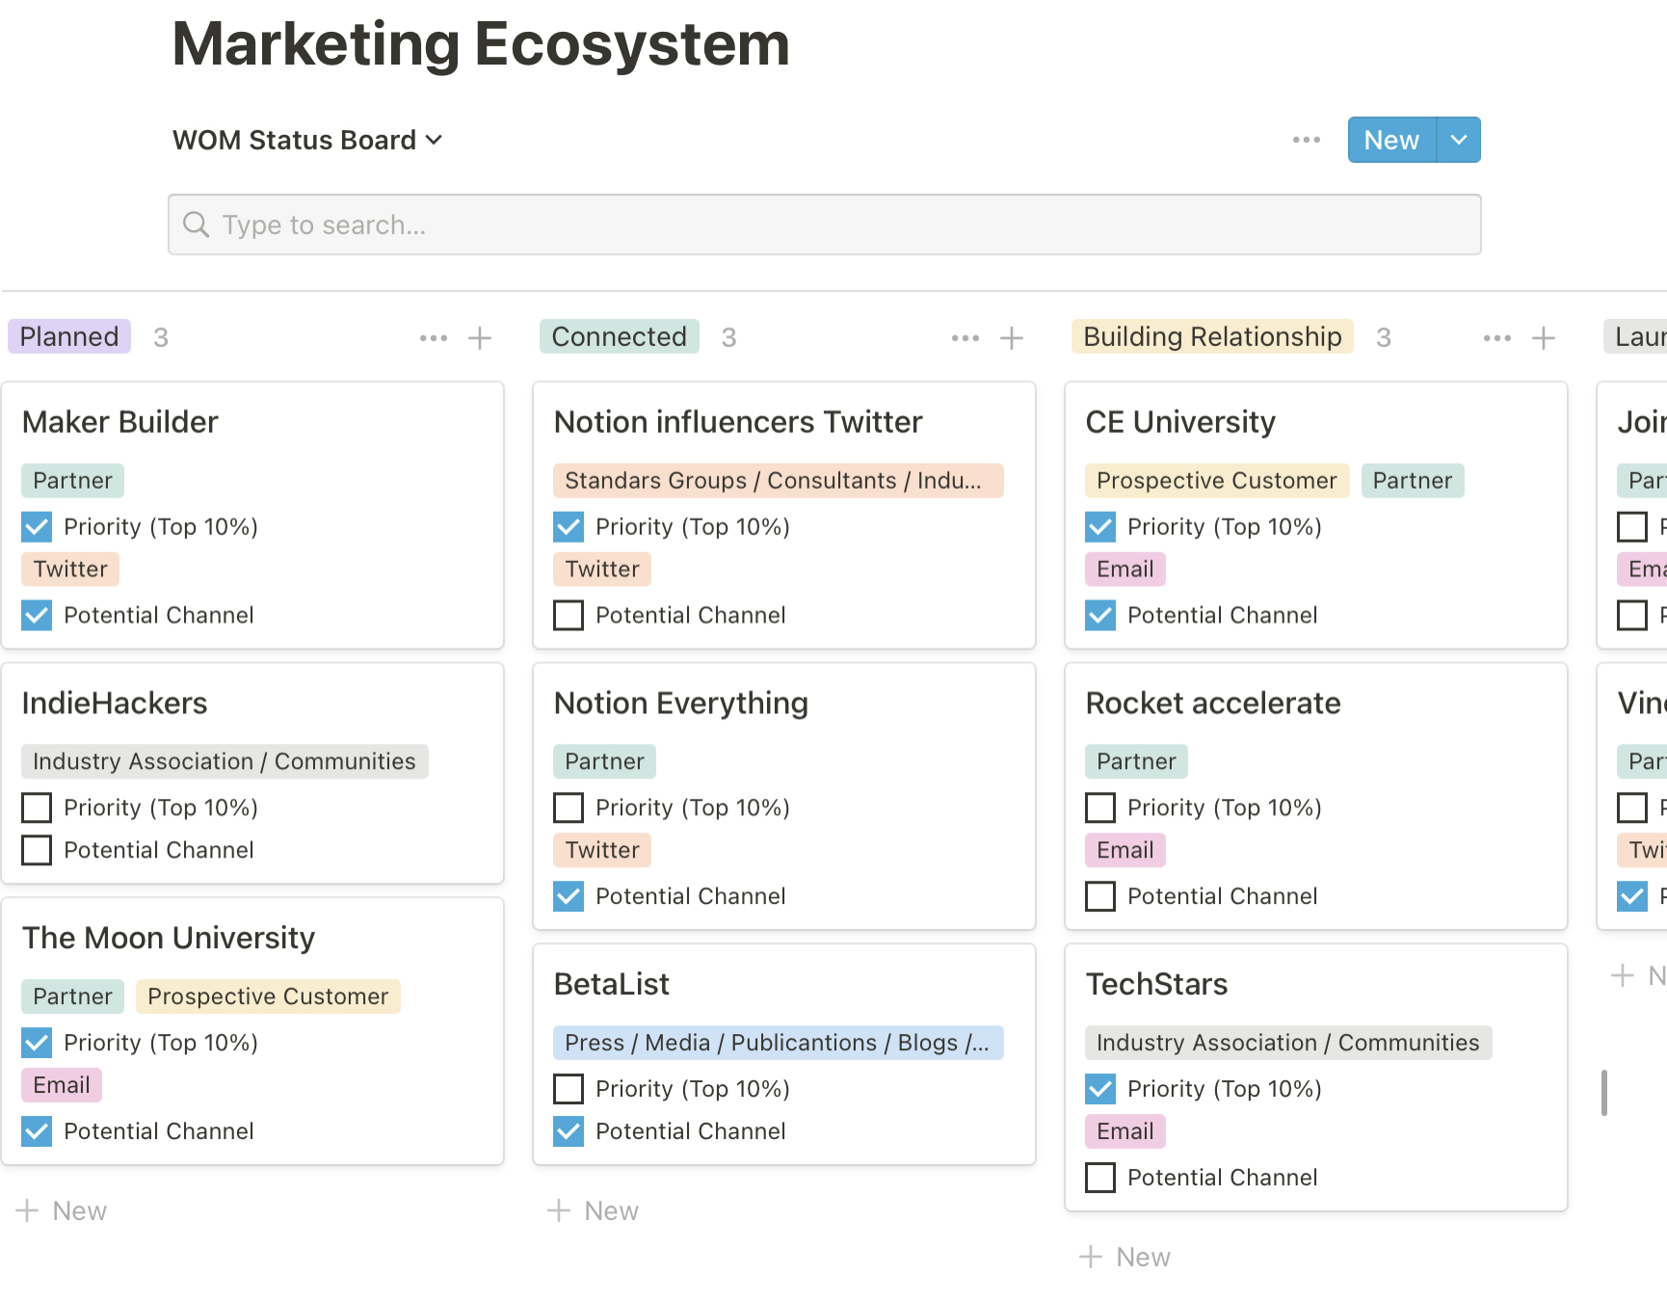This screenshot has height=1300, width=1667.
Task: Click the blue New button
Action: [x=1391, y=140]
